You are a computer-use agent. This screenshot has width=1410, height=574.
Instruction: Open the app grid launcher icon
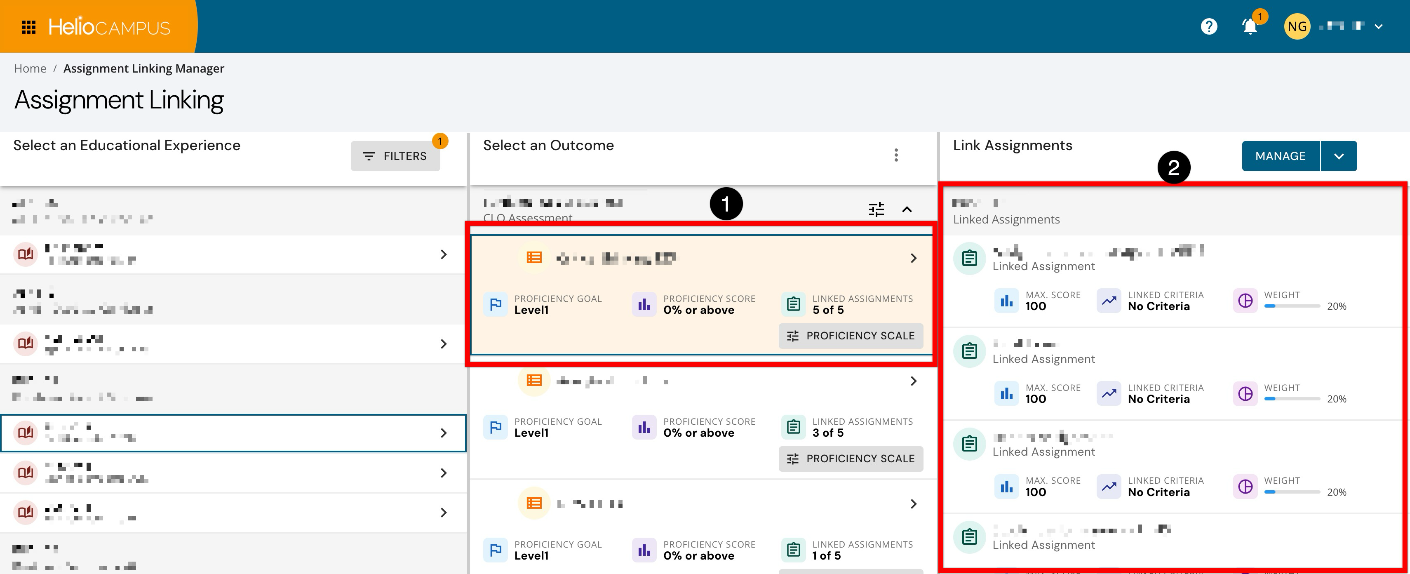28,27
